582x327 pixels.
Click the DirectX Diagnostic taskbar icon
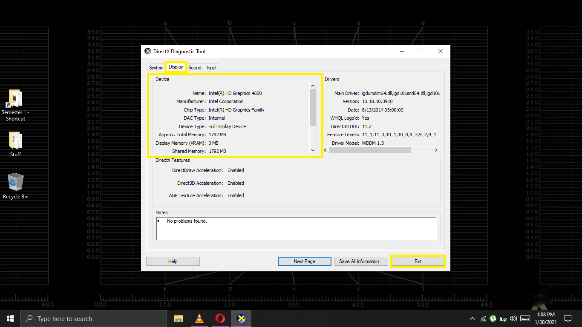pos(241,318)
